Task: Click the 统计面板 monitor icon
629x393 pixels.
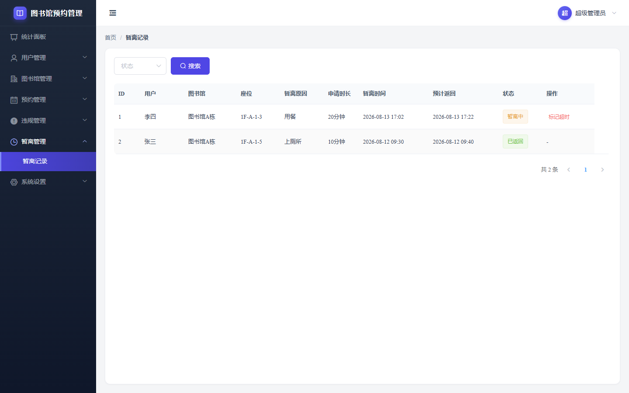Action: point(14,37)
